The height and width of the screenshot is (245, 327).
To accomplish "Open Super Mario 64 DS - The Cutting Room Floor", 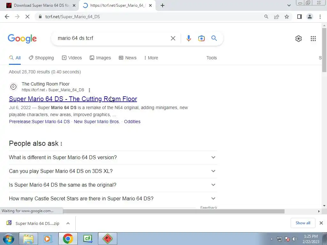I will click(73, 99).
